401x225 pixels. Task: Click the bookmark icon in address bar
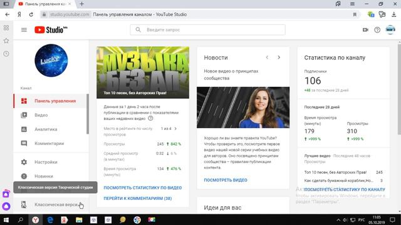tap(355, 14)
